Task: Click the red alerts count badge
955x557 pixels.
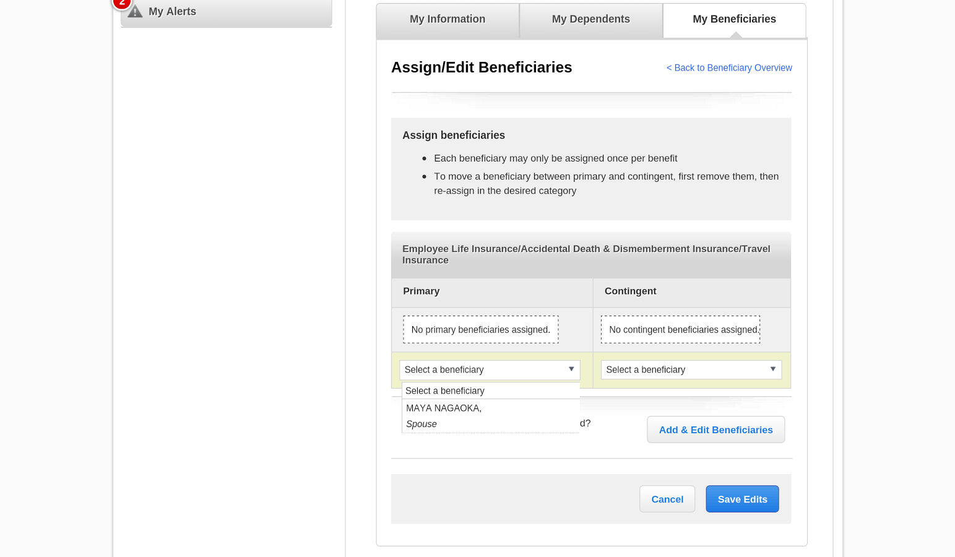Action: (122, 2)
